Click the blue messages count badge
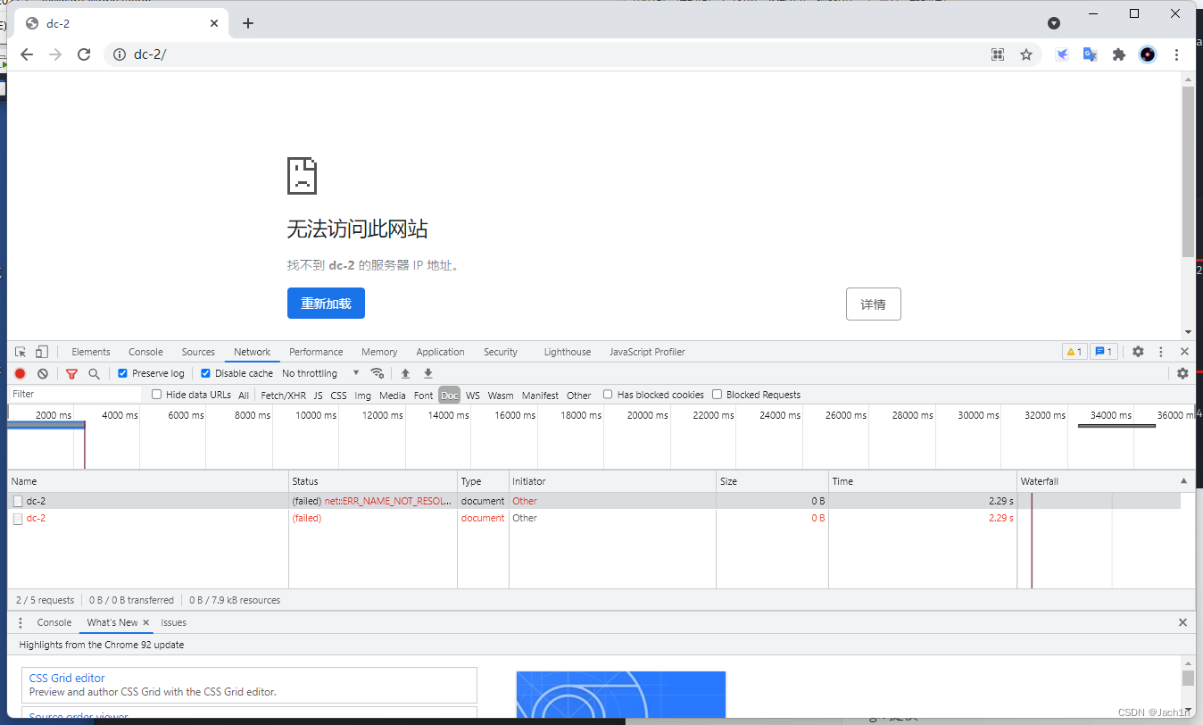Screen dimensions: 1203x725 pyautogui.click(x=1103, y=352)
